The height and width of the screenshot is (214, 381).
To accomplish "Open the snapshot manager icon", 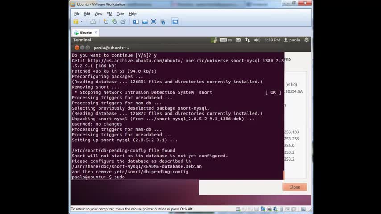I will 123,21.
